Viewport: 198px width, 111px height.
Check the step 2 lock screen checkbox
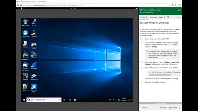click(141, 43)
